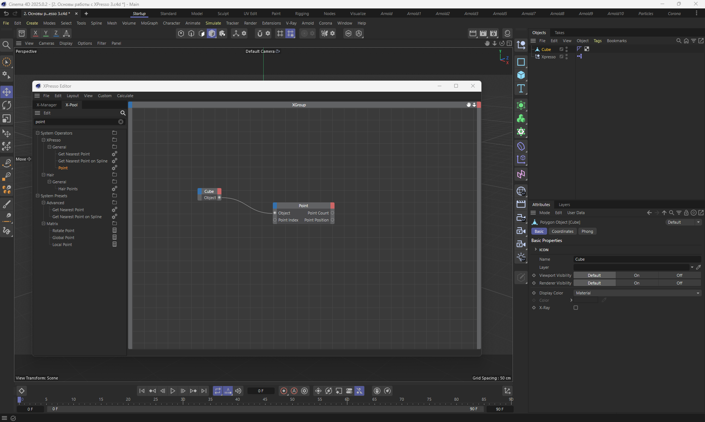Switch to the X-Manager tab
705x422 pixels.
47,105
